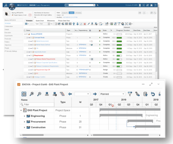Click the share arrow icon in top header
This screenshot has width=173, height=144.
tap(148, 5)
